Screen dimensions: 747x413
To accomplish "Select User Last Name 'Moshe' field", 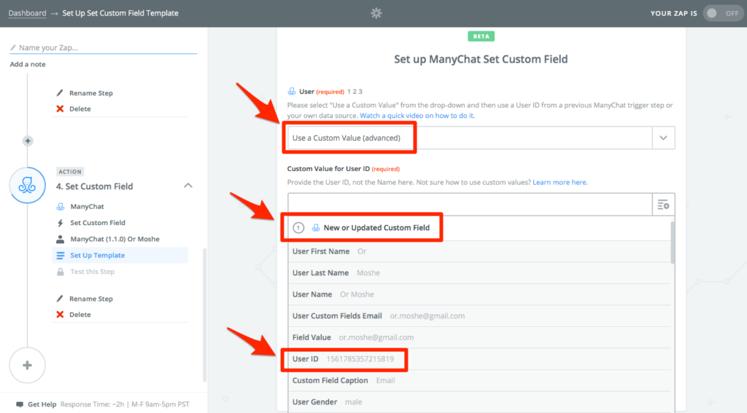I will pos(479,272).
